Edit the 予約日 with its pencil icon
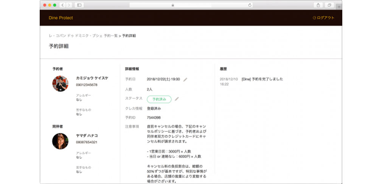Viewport: 382px width, 184px height. click(x=185, y=80)
